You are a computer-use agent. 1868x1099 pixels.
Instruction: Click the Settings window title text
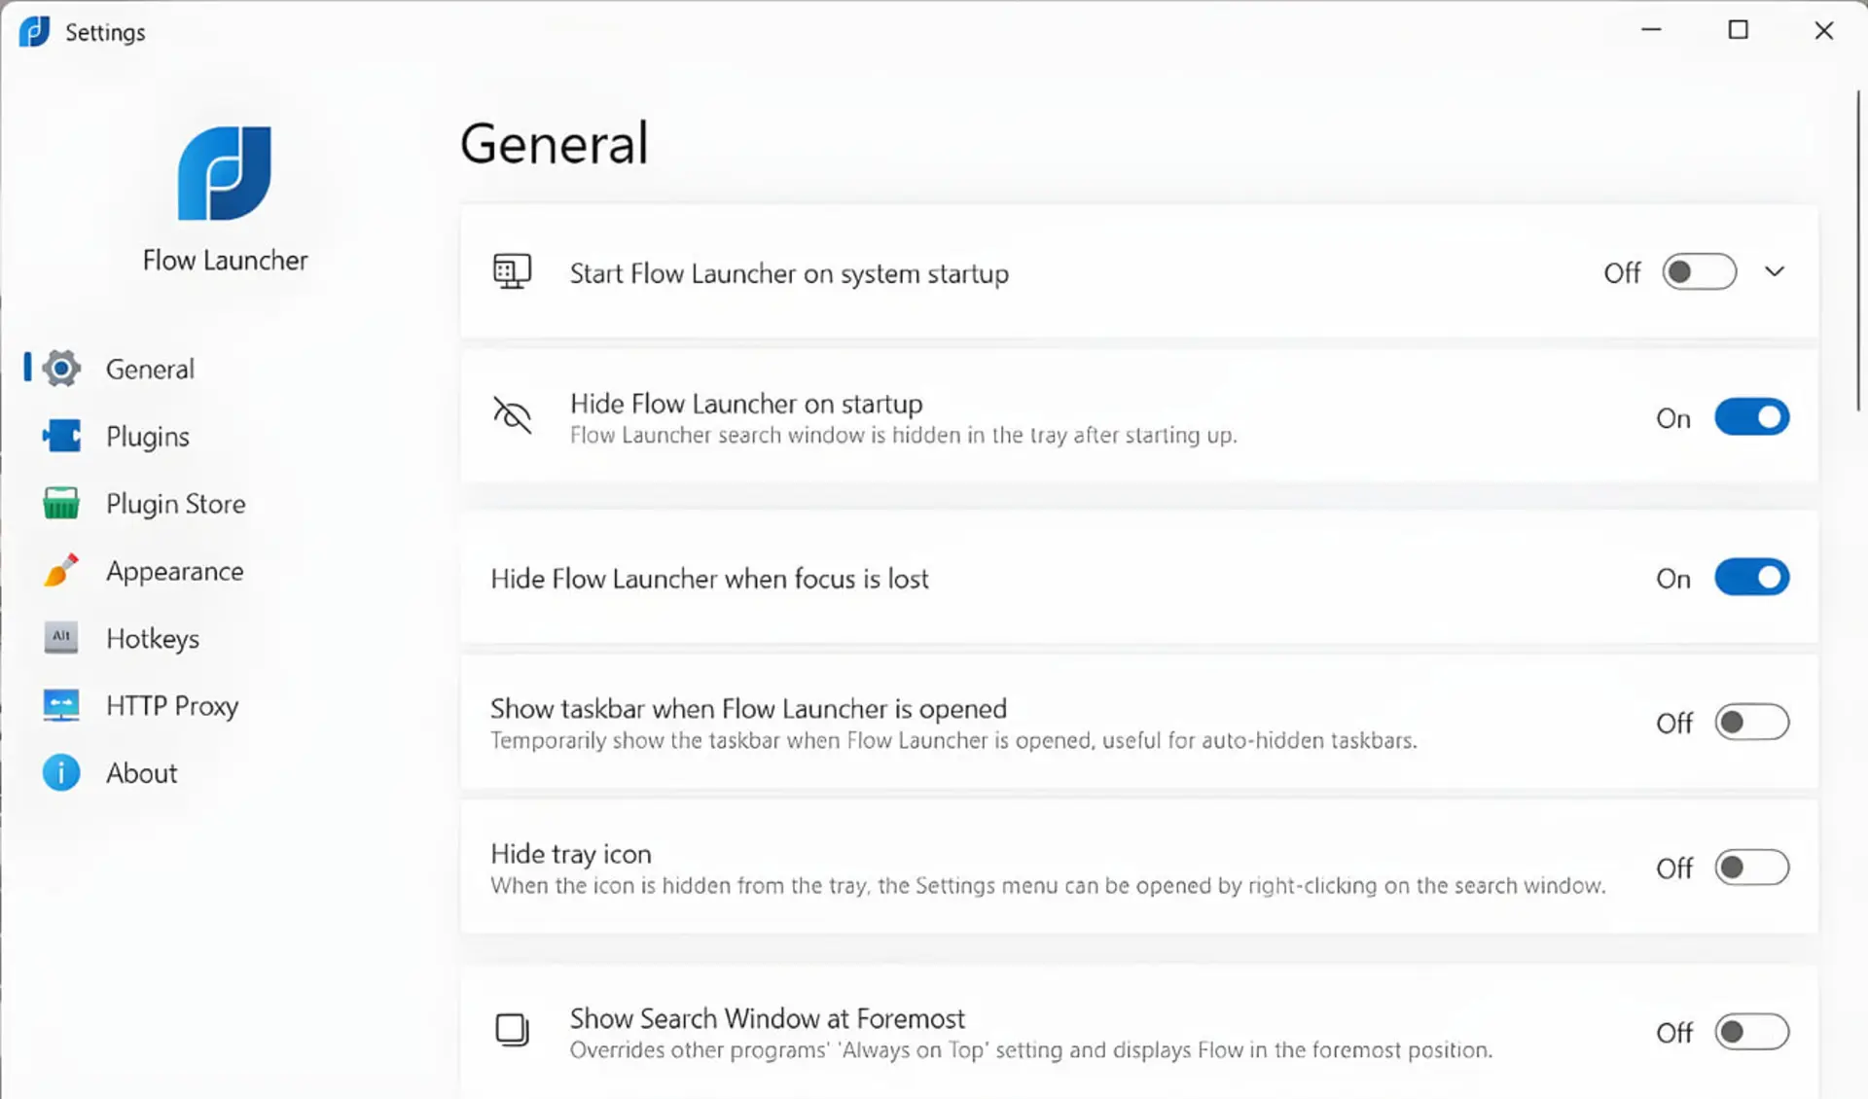point(105,32)
